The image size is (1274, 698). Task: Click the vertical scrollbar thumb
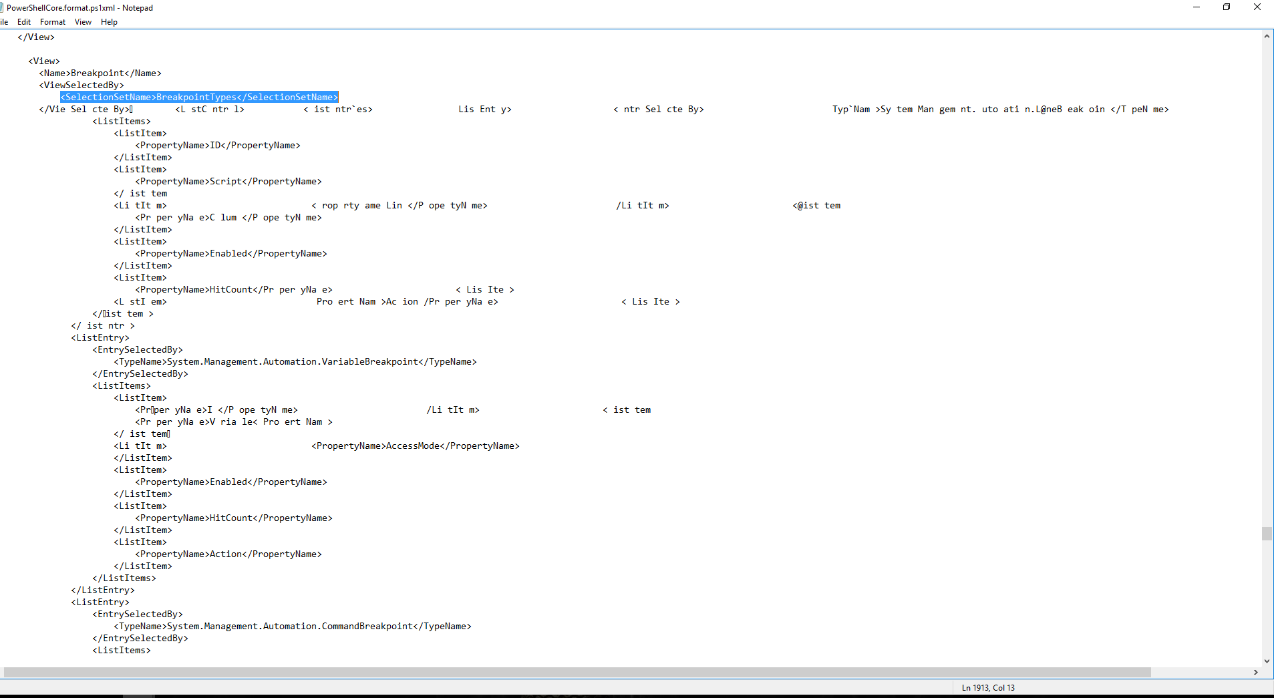(x=1265, y=533)
